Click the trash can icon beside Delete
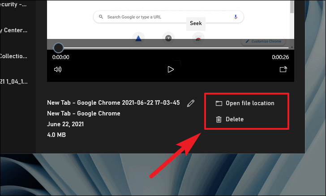Screen dimensions: 326x196 (x=219, y=119)
